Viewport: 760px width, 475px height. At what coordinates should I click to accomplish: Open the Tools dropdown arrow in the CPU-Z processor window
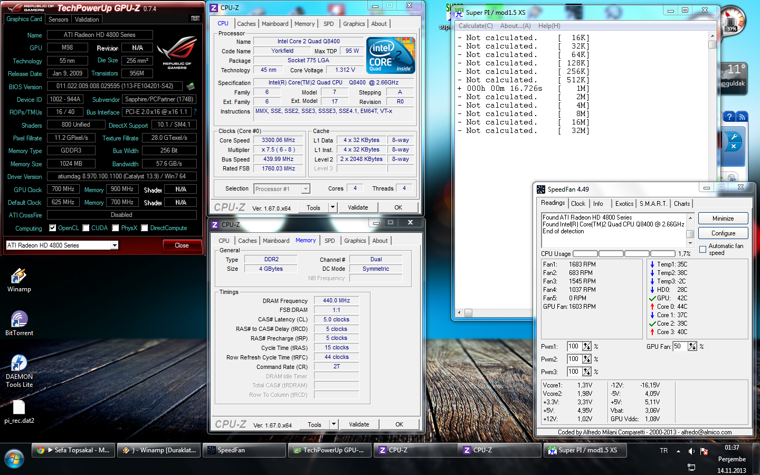[x=333, y=207]
